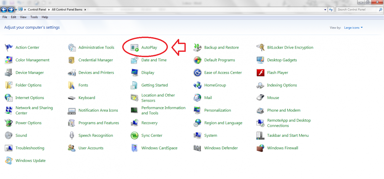Image resolution: width=384 pixels, height=179 pixels.
Task: Open the File menu
Action: (x=5, y=17)
